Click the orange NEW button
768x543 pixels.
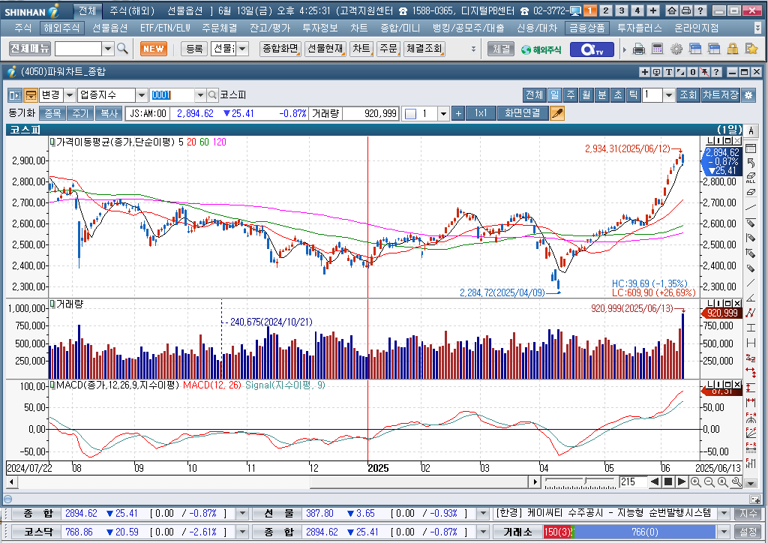coord(154,49)
